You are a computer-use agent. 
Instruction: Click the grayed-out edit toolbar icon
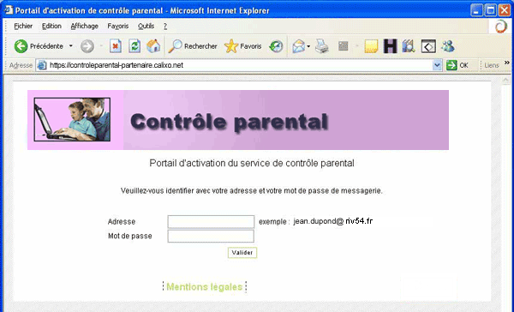point(343,46)
